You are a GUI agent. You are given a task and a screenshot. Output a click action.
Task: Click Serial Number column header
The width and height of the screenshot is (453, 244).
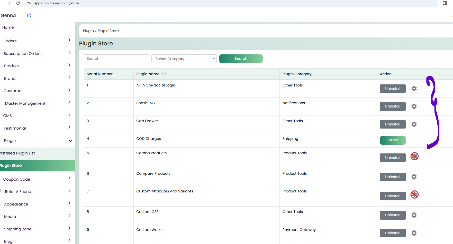(99, 74)
